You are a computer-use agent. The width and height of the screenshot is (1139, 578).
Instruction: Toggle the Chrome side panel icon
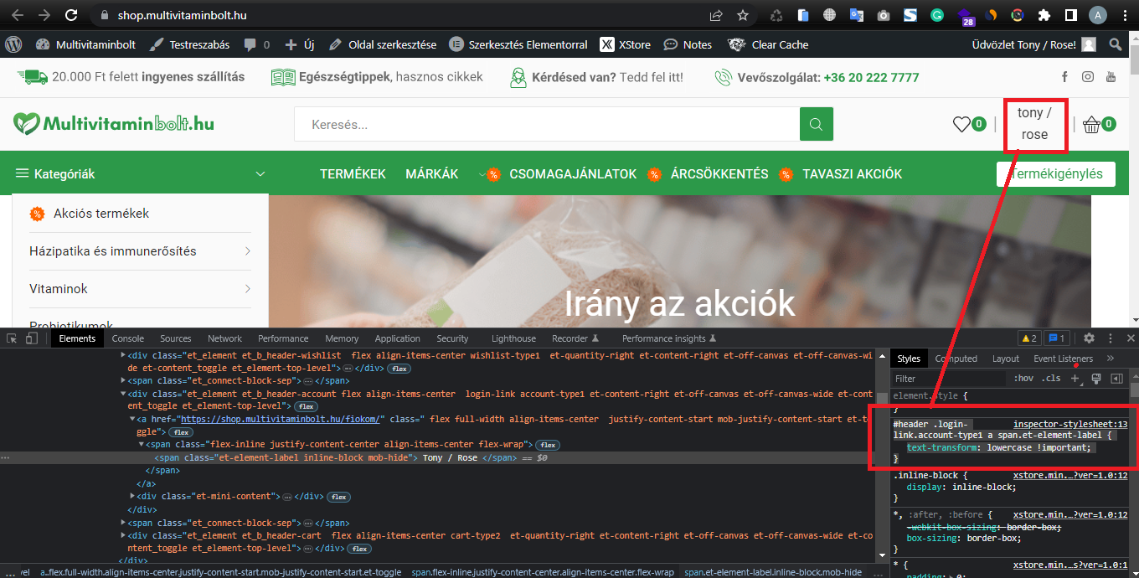coord(1070,15)
